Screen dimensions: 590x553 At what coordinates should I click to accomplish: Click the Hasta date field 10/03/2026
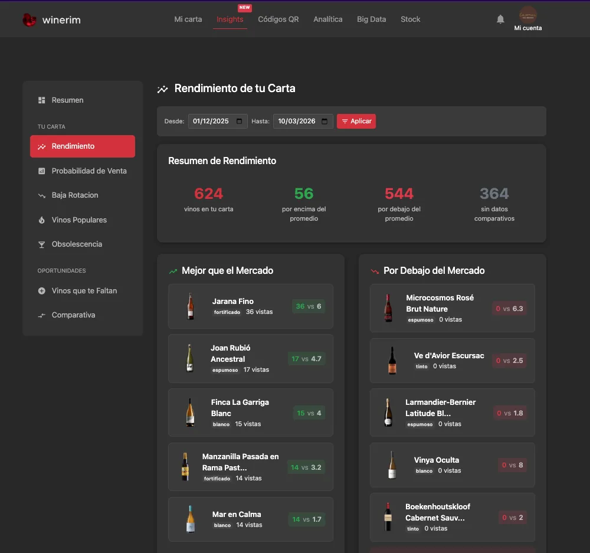click(303, 121)
